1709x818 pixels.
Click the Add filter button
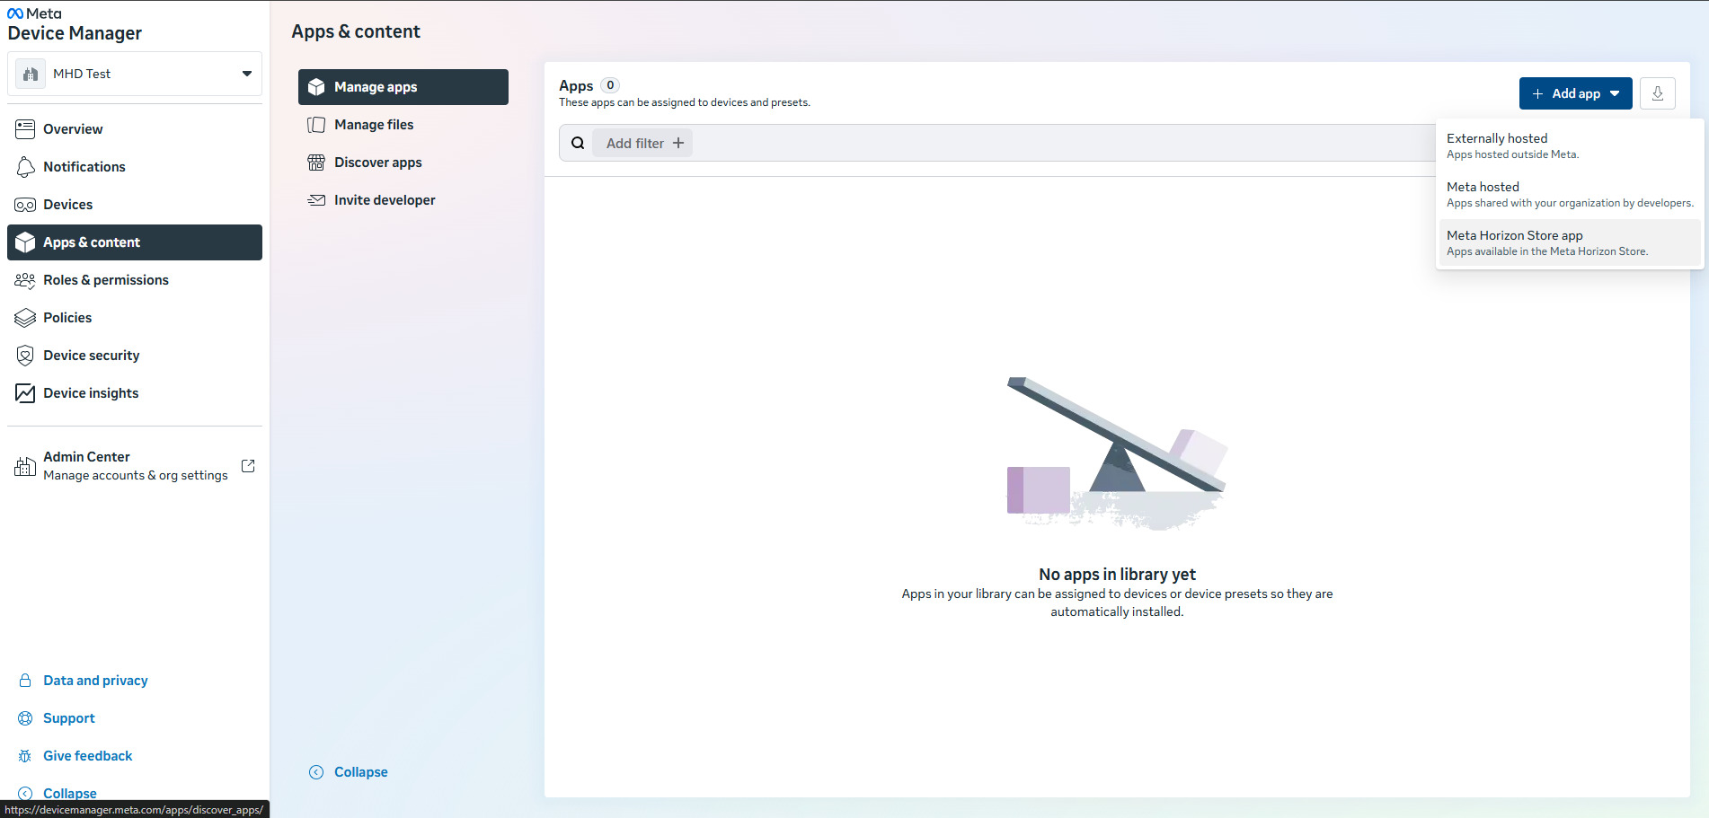(643, 143)
